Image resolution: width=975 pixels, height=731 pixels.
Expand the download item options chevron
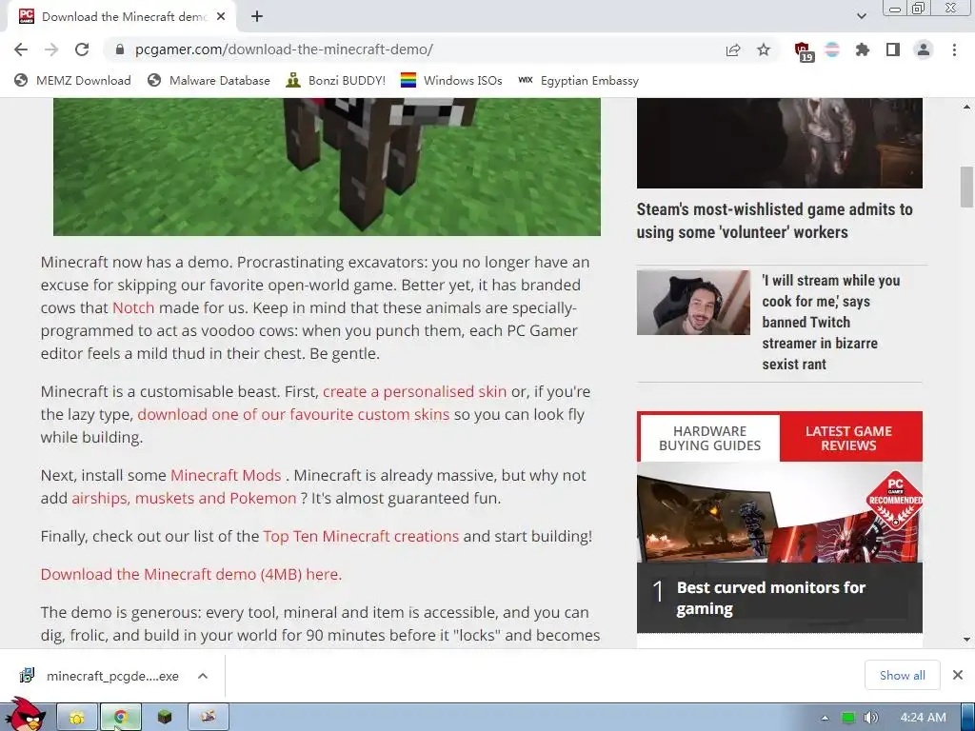[203, 676]
